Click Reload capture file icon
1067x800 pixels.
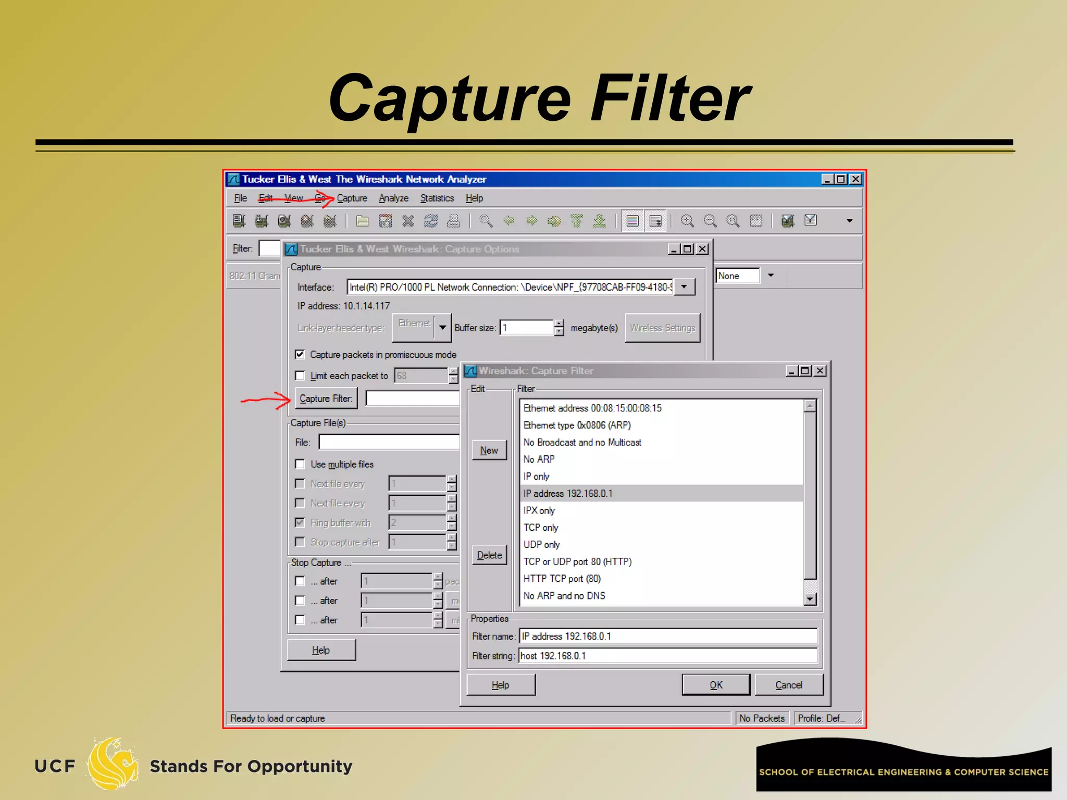(431, 221)
